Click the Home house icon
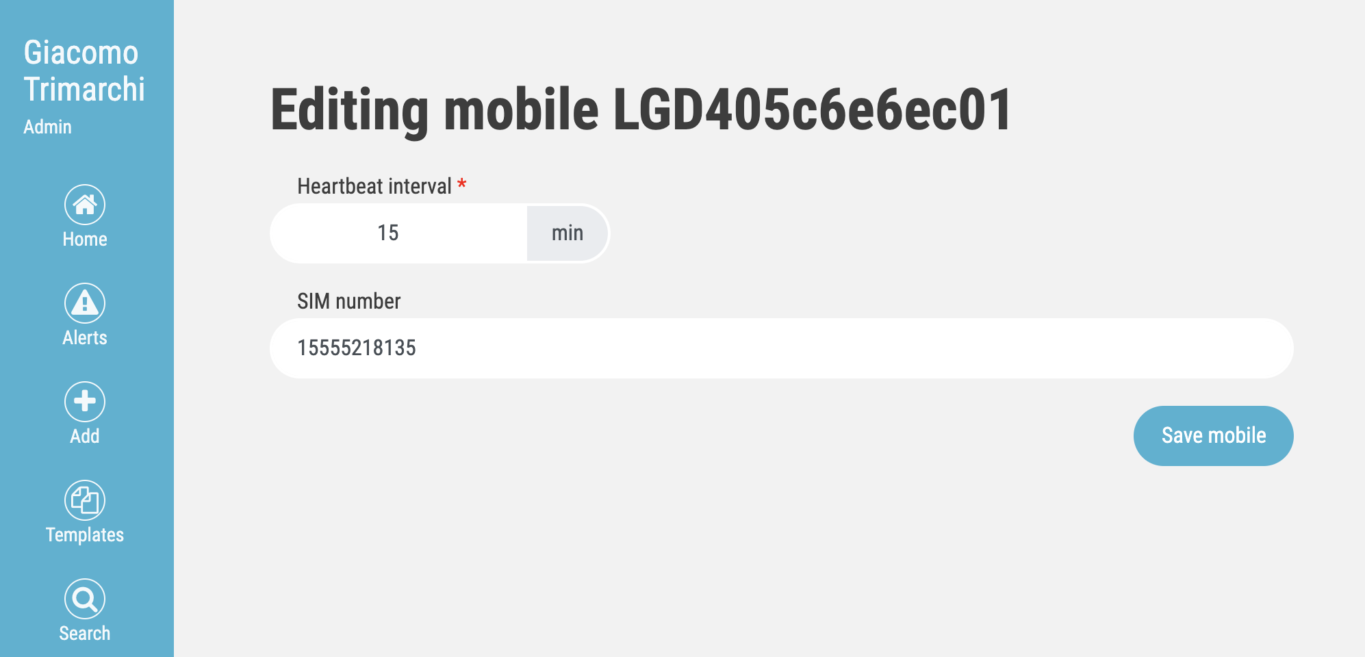The height and width of the screenshot is (657, 1365). tap(85, 205)
